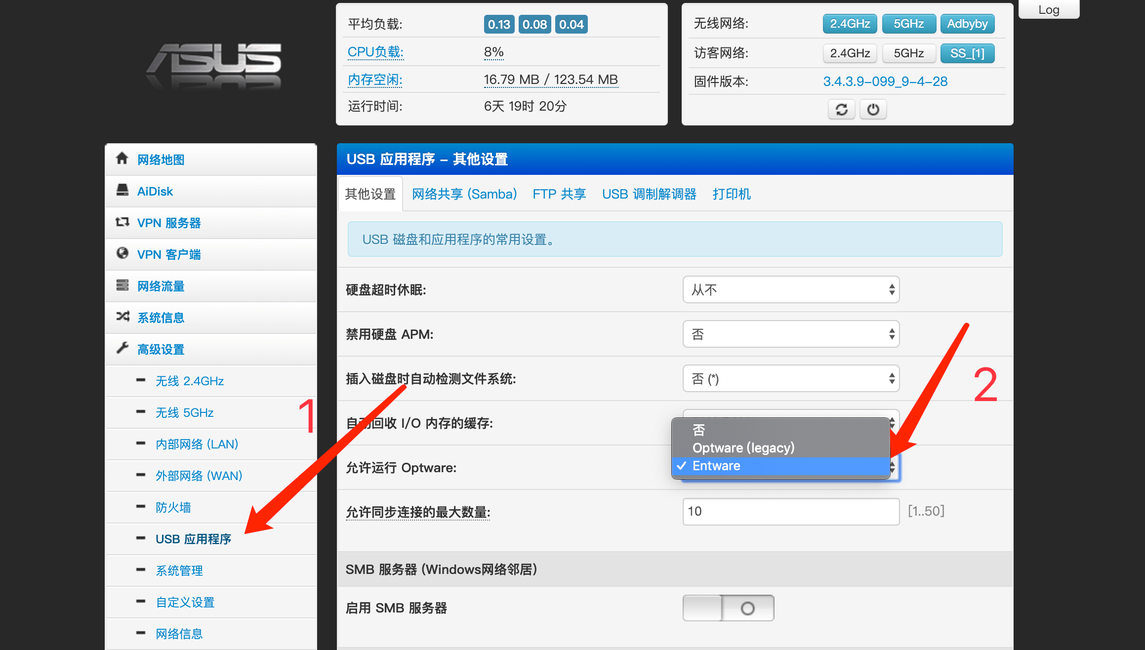The height and width of the screenshot is (650, 1145).
Task: Open the 硬盘超时休眠 dropdown
Action: 791,290
